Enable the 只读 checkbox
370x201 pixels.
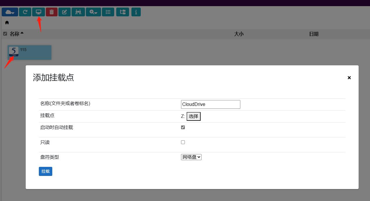(183, 142)
